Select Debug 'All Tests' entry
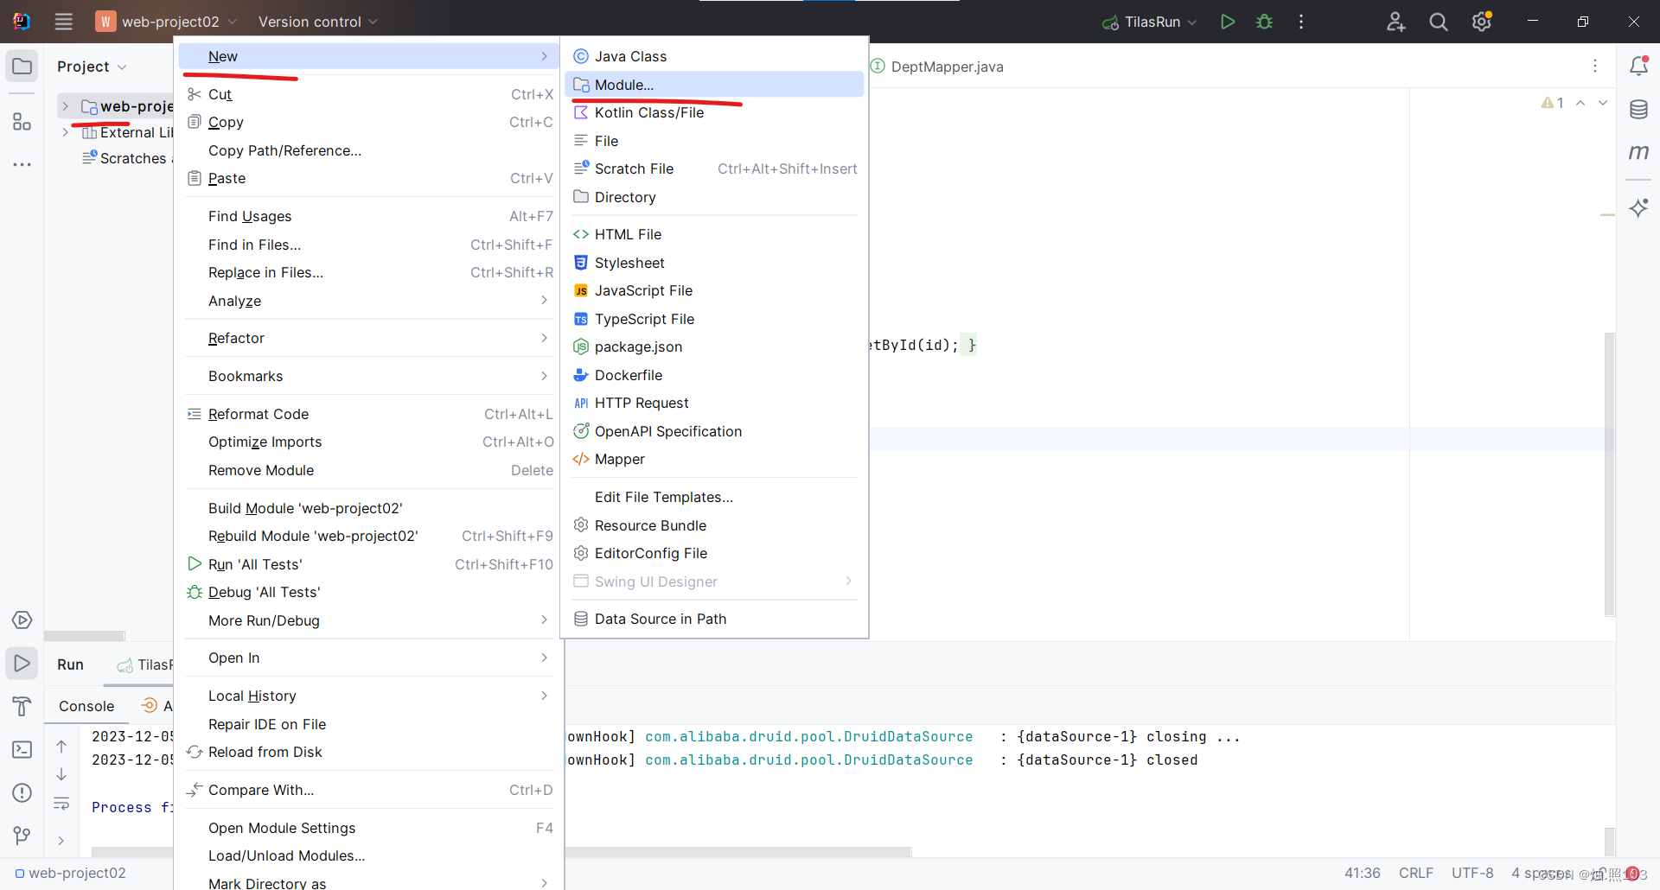This screenshot has height=890, width=1660. [369, 592]
